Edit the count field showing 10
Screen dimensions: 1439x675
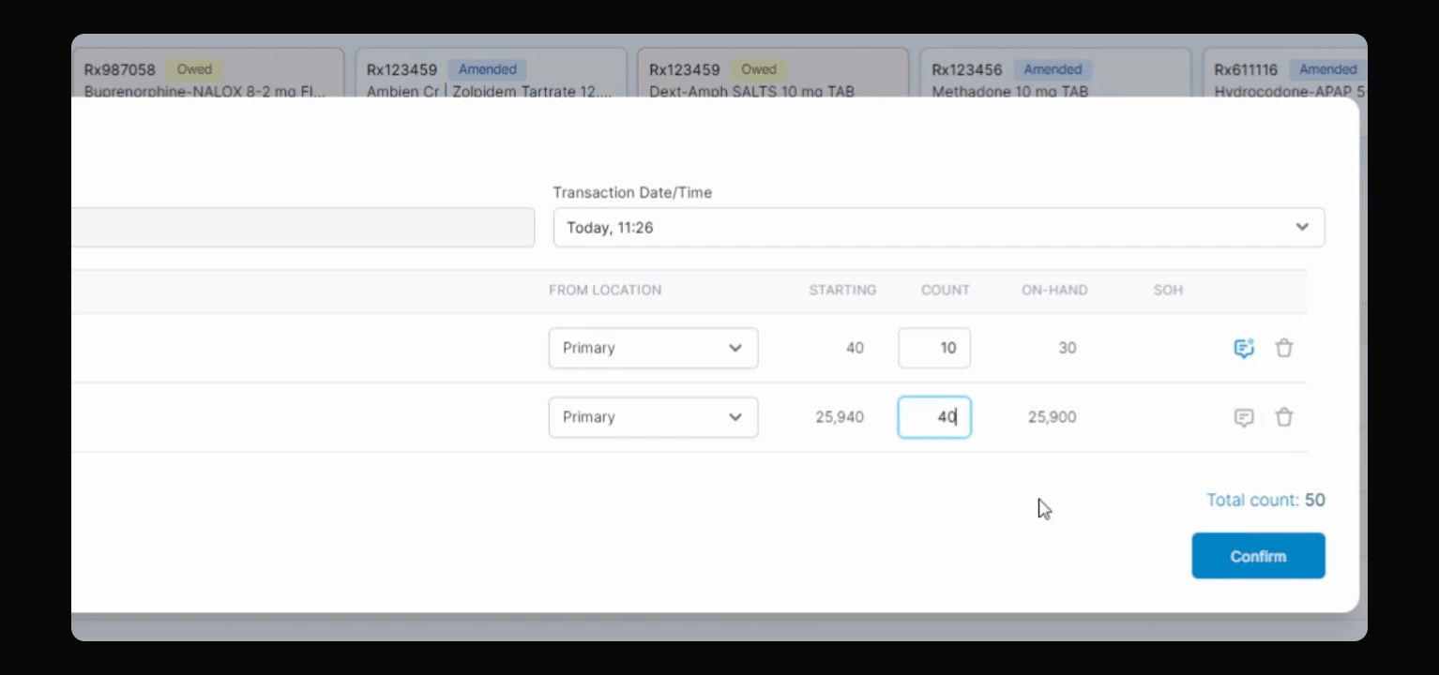tap(934, 348)
